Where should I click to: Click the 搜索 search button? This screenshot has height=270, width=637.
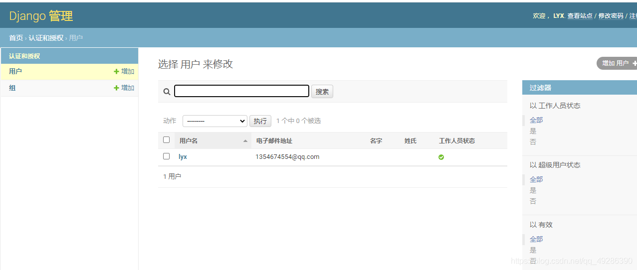[322, 92]
